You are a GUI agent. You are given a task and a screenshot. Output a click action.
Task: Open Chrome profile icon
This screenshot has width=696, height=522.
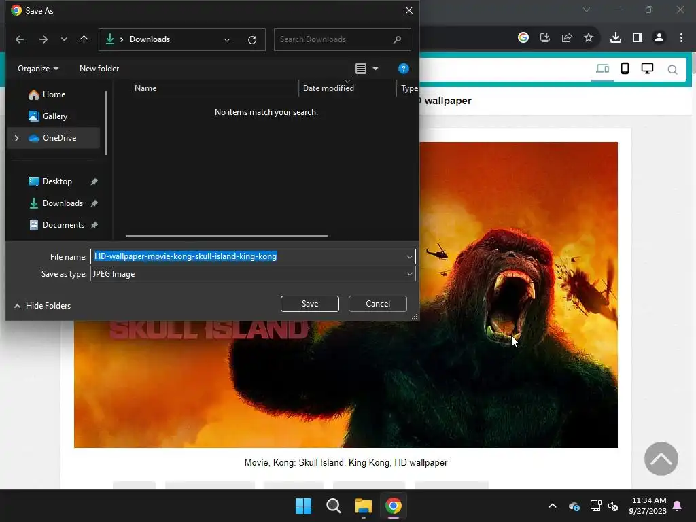(x=659, y=38)
